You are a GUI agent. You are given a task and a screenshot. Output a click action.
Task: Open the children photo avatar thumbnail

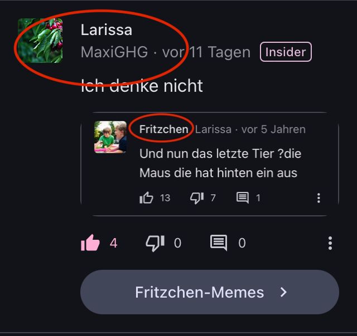point(110,137)
